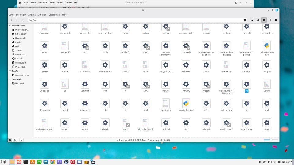Screen dimensions: 294x165
Task: Switch to list view in toolbar
Action: [x=270, y=20]
